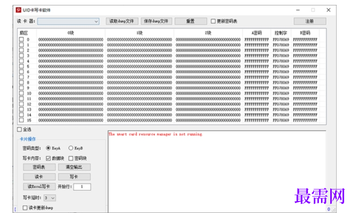Check the sector 6 row checkbox
The width and height of the screenshot is (355, 213).
[x=22, y=71]
